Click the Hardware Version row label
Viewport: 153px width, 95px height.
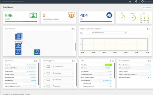[9, 78]
